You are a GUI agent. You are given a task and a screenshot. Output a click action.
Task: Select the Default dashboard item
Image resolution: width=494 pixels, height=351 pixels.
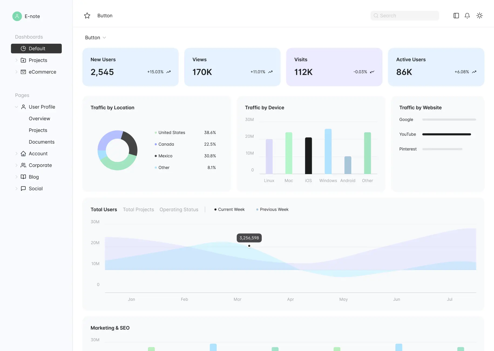[36, 49]
